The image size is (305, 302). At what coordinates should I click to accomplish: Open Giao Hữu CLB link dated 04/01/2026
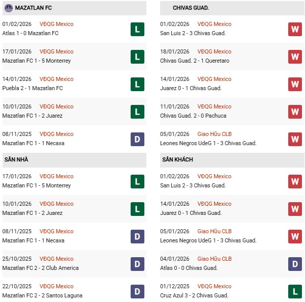pyautogui.click(x=215, y=259)
